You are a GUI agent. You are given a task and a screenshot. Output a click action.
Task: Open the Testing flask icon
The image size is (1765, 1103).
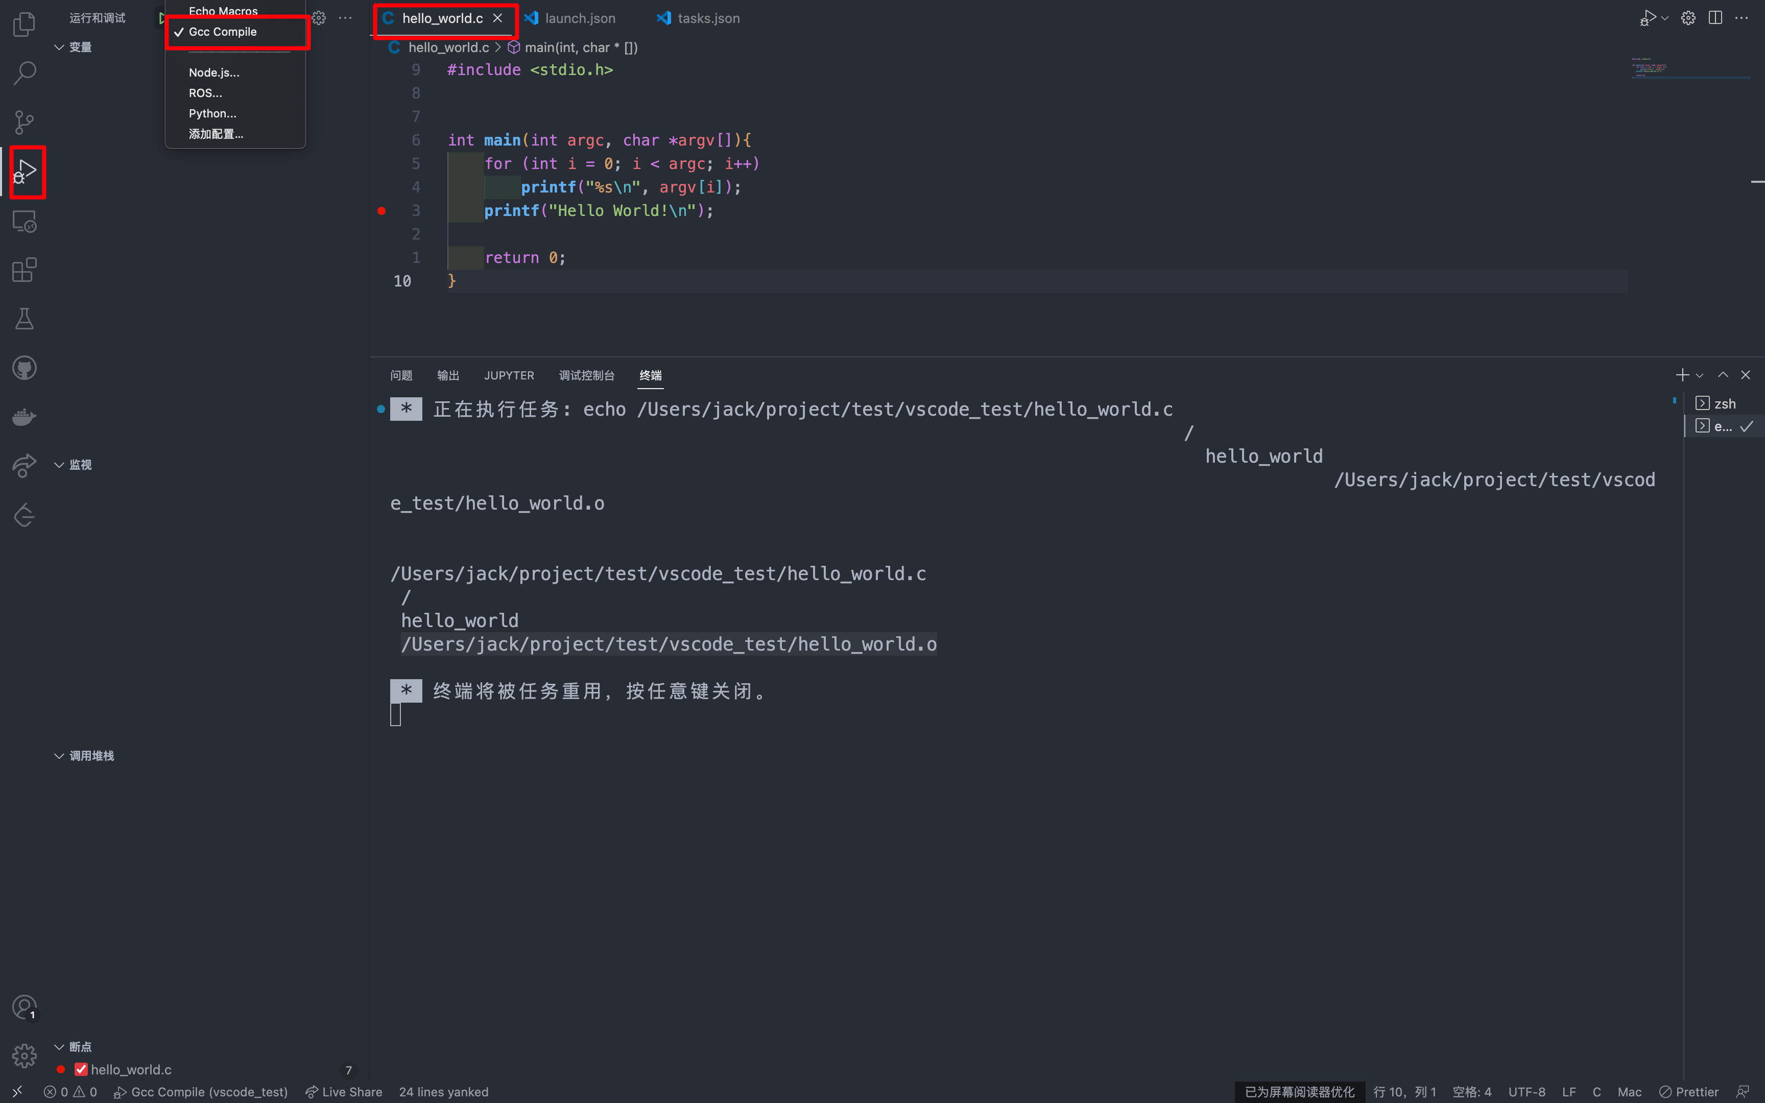(x=24, y=319)
